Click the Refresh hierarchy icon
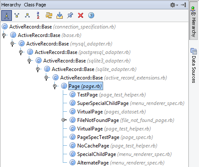The width and height of the screenshot is (199, 167). 49,15
